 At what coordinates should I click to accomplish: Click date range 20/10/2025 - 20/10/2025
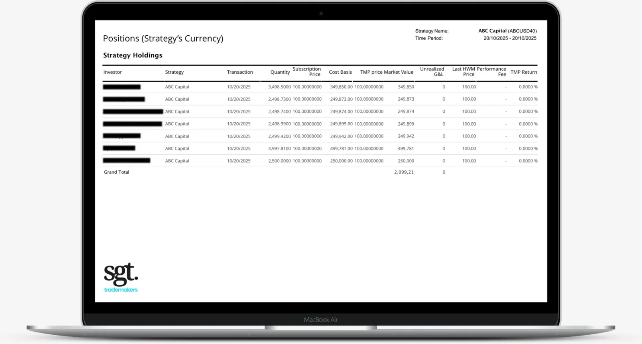click(510, 38)
